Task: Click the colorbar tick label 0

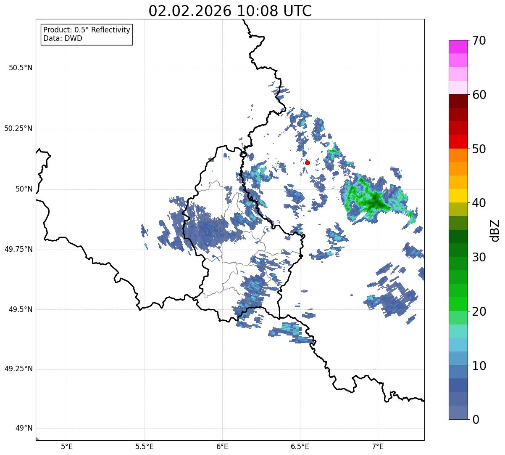Action: tap(476, 420)
